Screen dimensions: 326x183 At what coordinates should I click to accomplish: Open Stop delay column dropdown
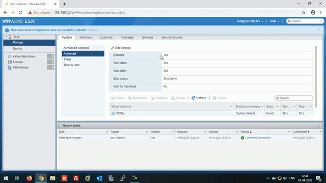[310, 107]
